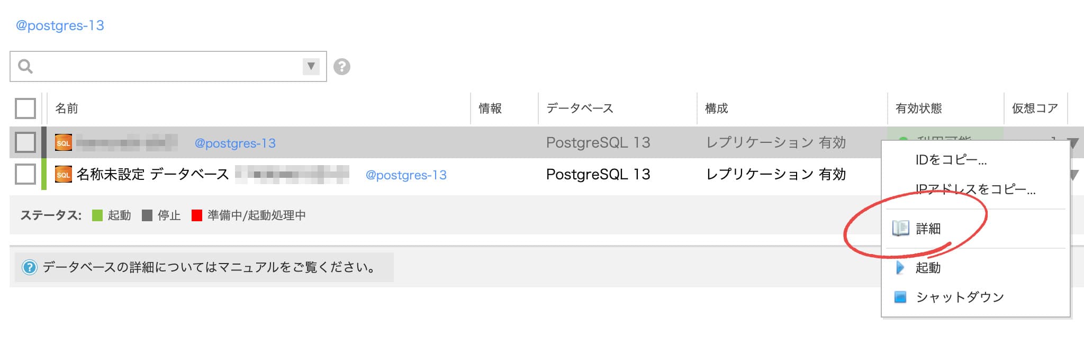The image size is (1084, 344).
Task: Open the @postgres-13 tag link at top
Action: pyautogui.click(x=60, y=25)
